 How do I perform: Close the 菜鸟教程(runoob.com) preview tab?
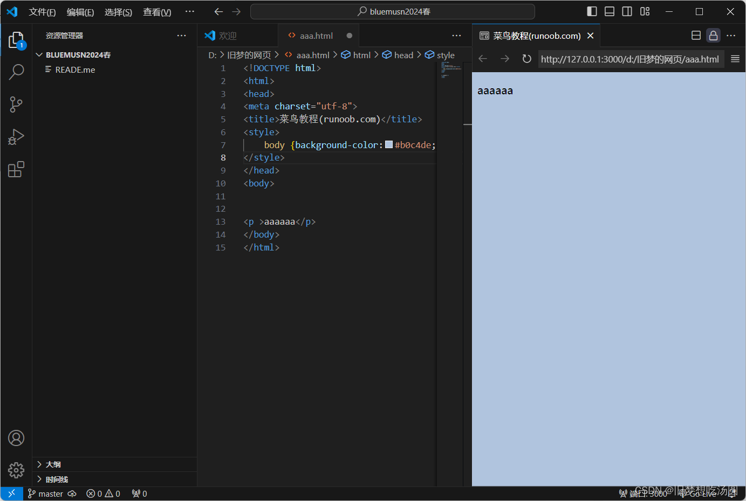(x=591, y=36)
